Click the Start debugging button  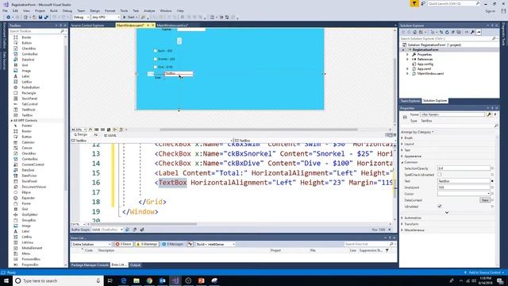(x=129, y=17)
